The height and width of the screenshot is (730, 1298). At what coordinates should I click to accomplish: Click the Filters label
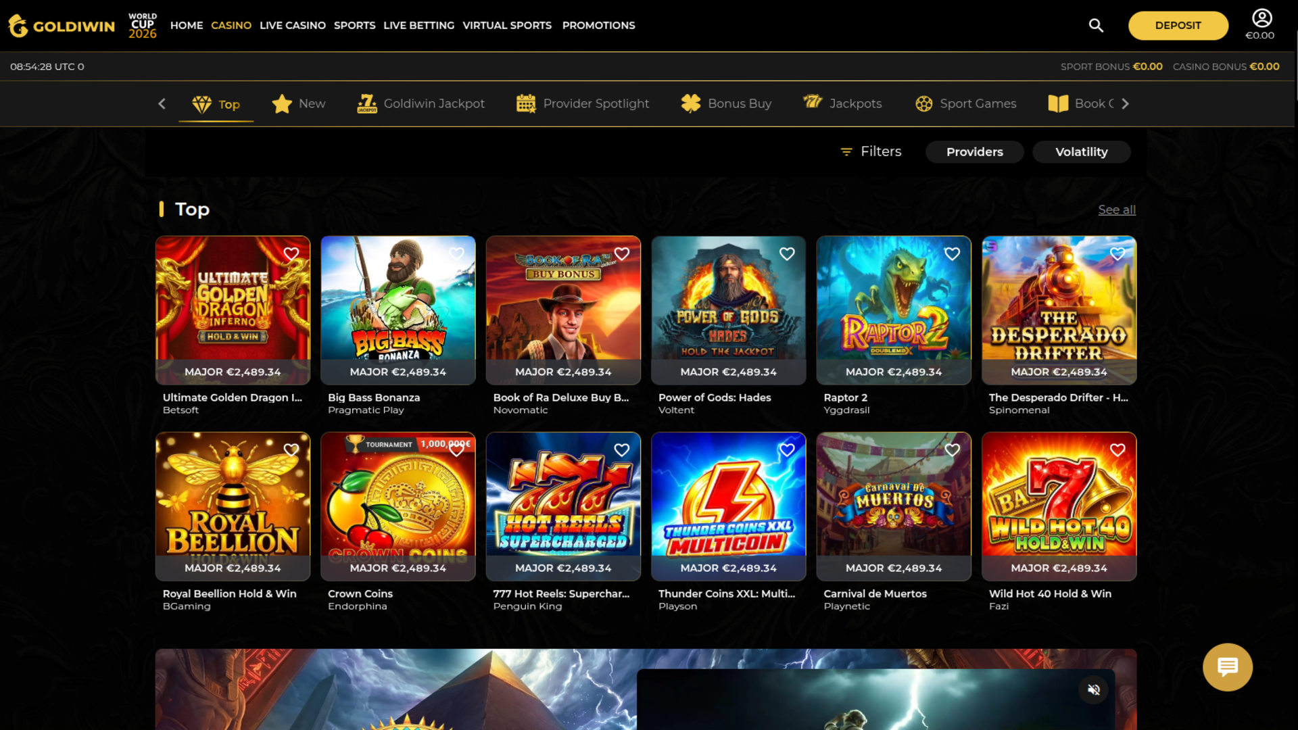click(x=881, y=151)
